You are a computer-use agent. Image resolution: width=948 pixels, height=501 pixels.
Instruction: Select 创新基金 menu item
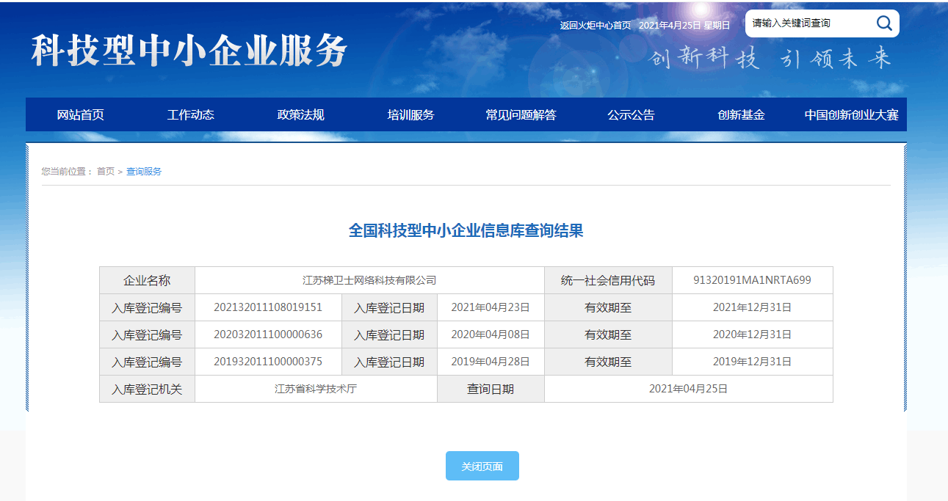(x=741, y=115)
